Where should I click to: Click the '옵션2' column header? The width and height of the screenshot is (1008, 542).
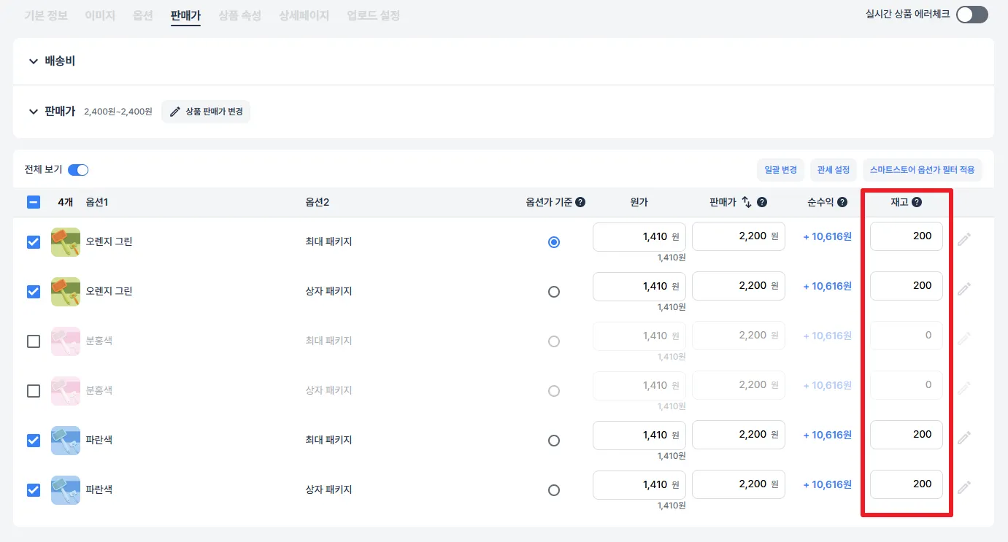(317, 202)
